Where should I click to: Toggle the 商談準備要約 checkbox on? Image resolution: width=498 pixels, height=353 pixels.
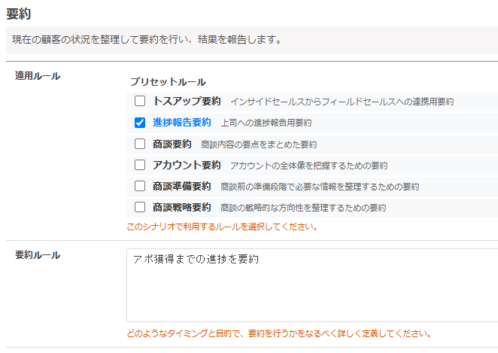click(x=140, y=186)
